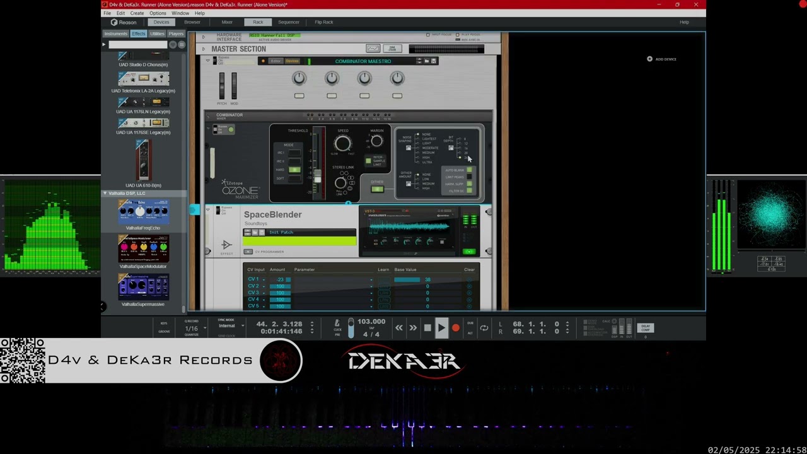The image size is (807, 454).
Task: Toggle the Harm. Supp. option
Action: 469,184
